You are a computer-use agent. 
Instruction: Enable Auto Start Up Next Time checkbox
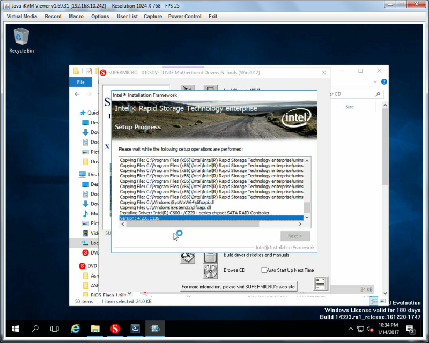[x=264, y=270]
